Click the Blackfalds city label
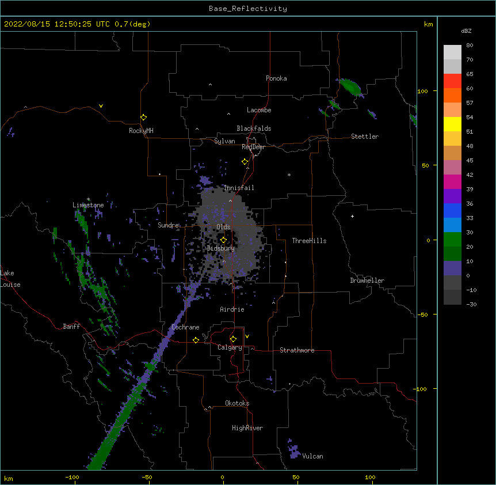 [254, 128]
